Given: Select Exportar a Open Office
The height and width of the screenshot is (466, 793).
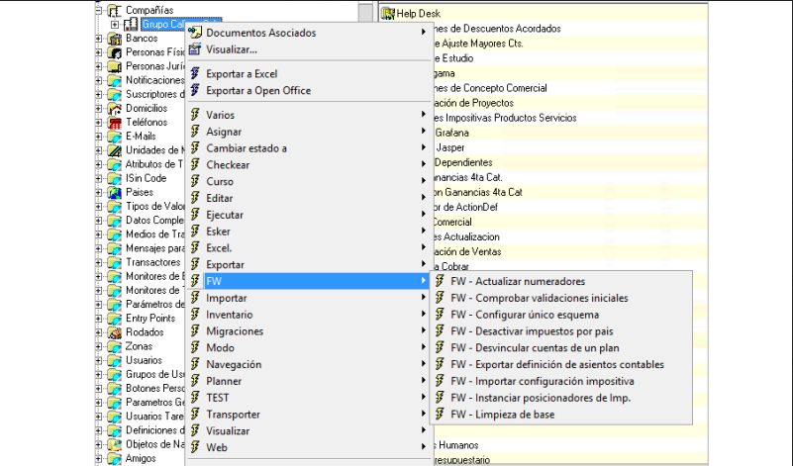Looking at the screenshot, I should point(308,90).
